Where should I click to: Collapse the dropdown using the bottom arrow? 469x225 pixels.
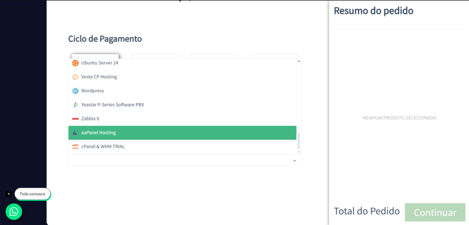point(294,161)
